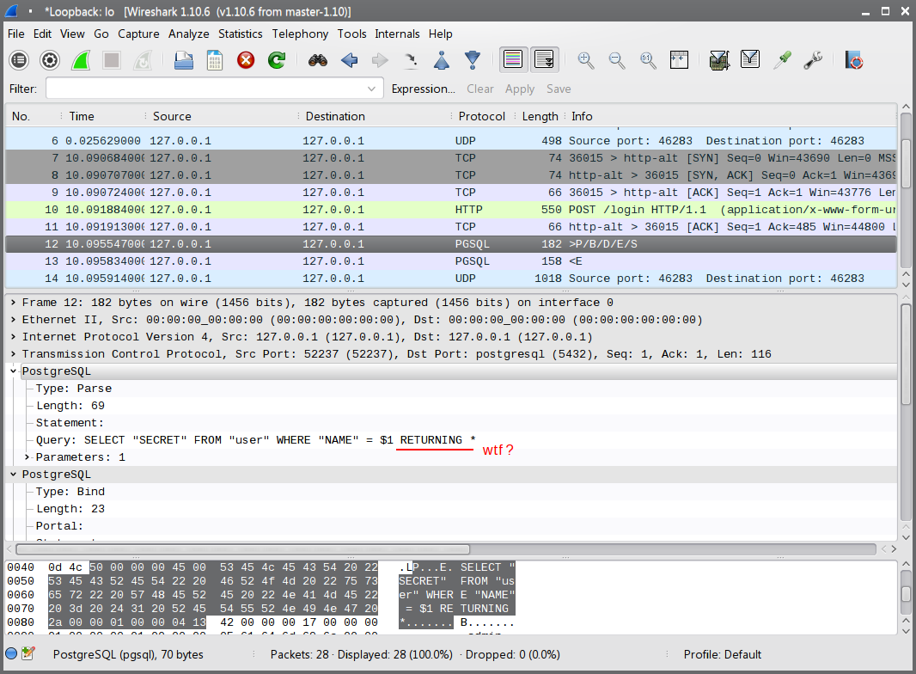Open preferences wrench icon
This screenshot has height=674, width=916.
click(x=813, y=59)
